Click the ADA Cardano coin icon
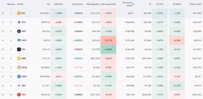This screenshot has height=99, width=203. coord(19,85)
